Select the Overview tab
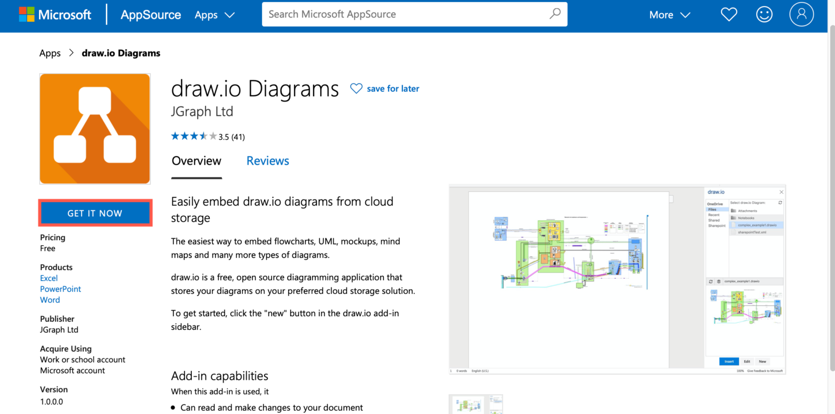This screenshot has width=835, height=414. click(x=196, y=161)
